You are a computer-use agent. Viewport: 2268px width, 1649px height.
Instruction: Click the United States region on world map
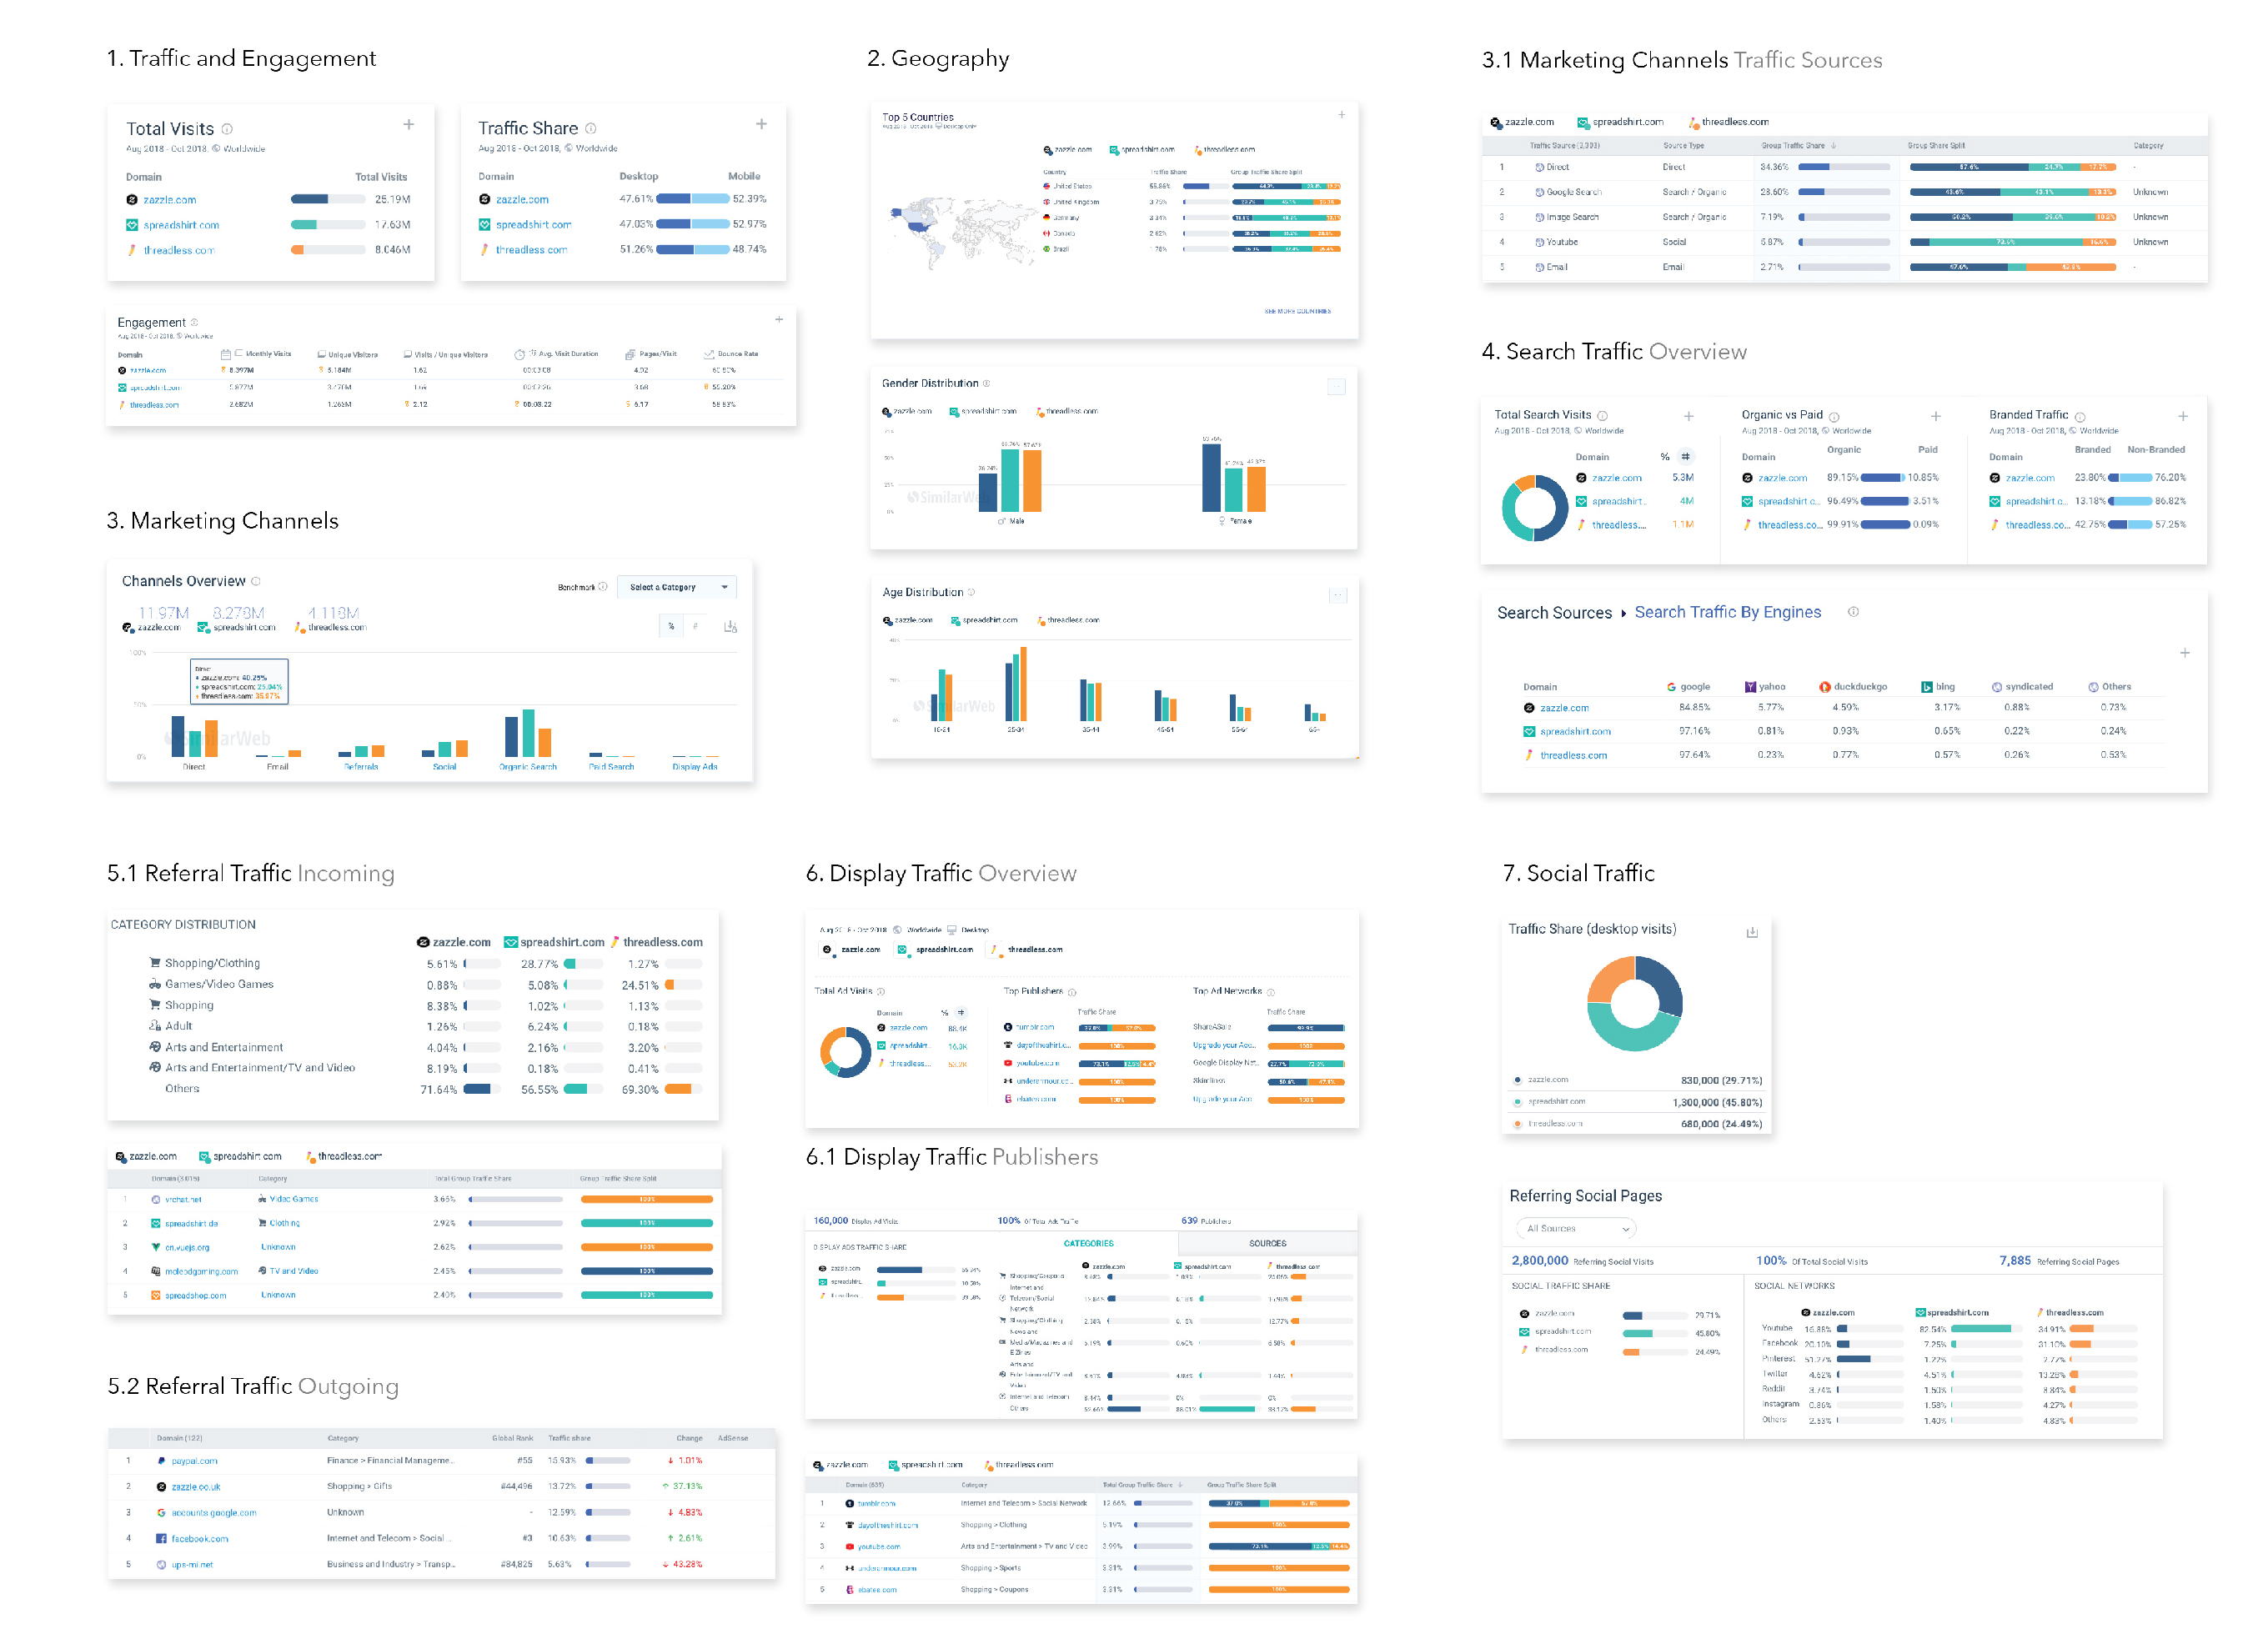(919, 227)
